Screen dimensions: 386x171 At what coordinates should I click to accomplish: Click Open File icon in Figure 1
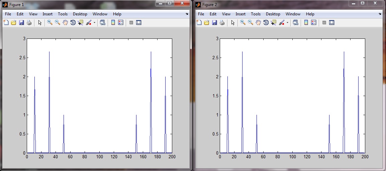tap(13, 23)
